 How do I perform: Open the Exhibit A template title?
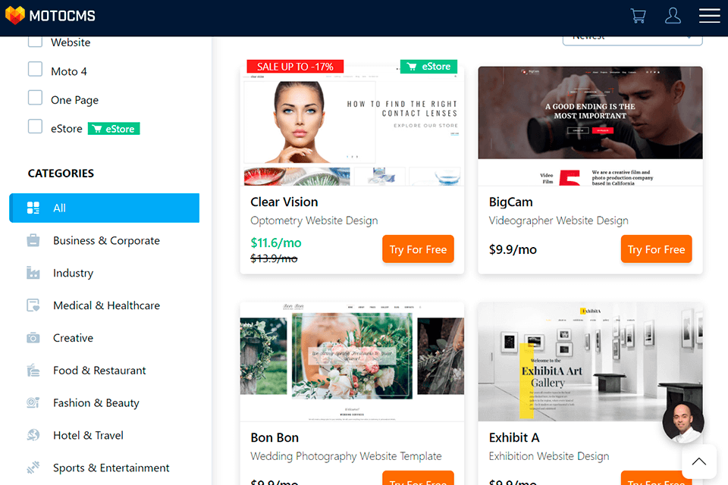click(514, 438)
